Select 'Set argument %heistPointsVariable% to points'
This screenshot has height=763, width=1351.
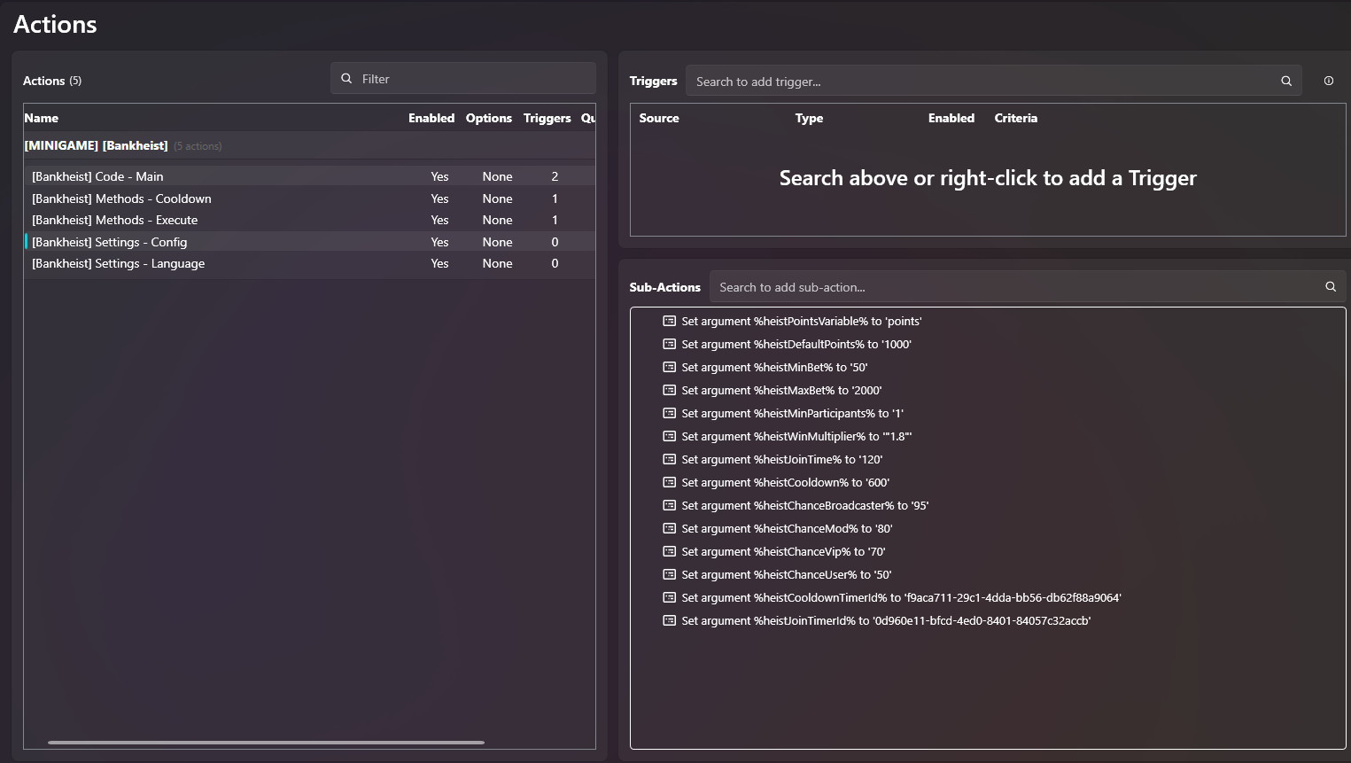[802, 321]
